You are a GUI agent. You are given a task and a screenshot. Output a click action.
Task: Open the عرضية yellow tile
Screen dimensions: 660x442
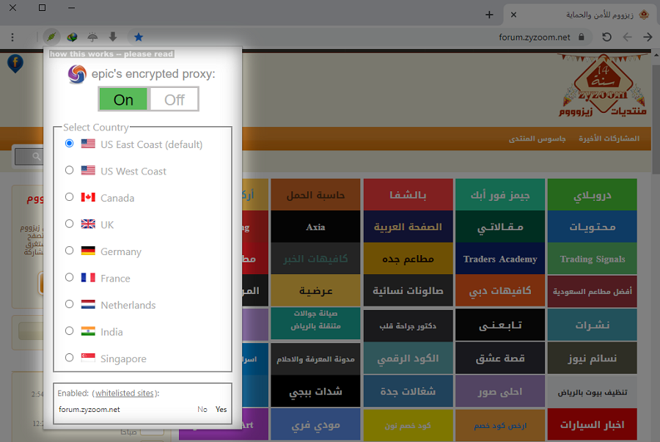pos(315,290)
